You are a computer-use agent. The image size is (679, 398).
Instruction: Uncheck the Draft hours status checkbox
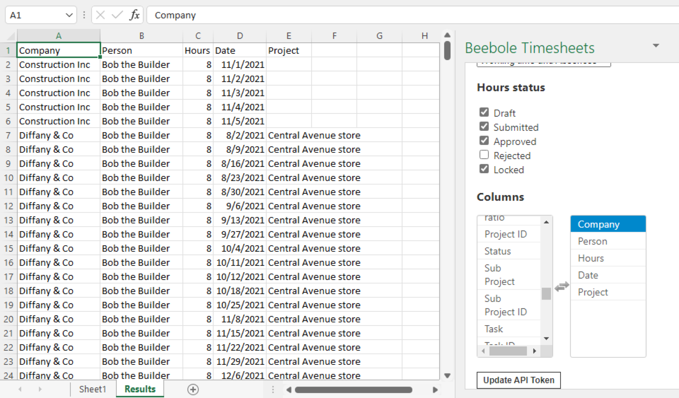pos(484,112)
